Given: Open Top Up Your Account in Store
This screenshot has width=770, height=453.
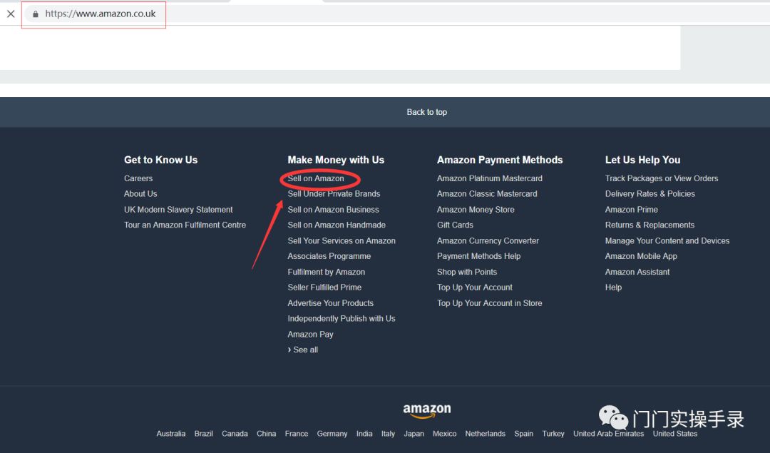Looking at the screenshot, I should tap(490, 303).
